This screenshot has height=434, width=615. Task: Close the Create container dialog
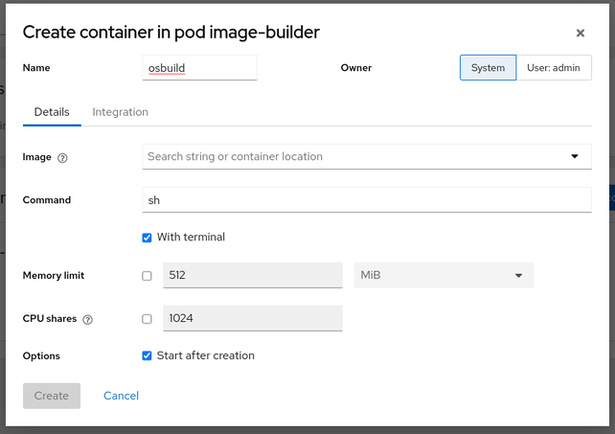[580, 34]
